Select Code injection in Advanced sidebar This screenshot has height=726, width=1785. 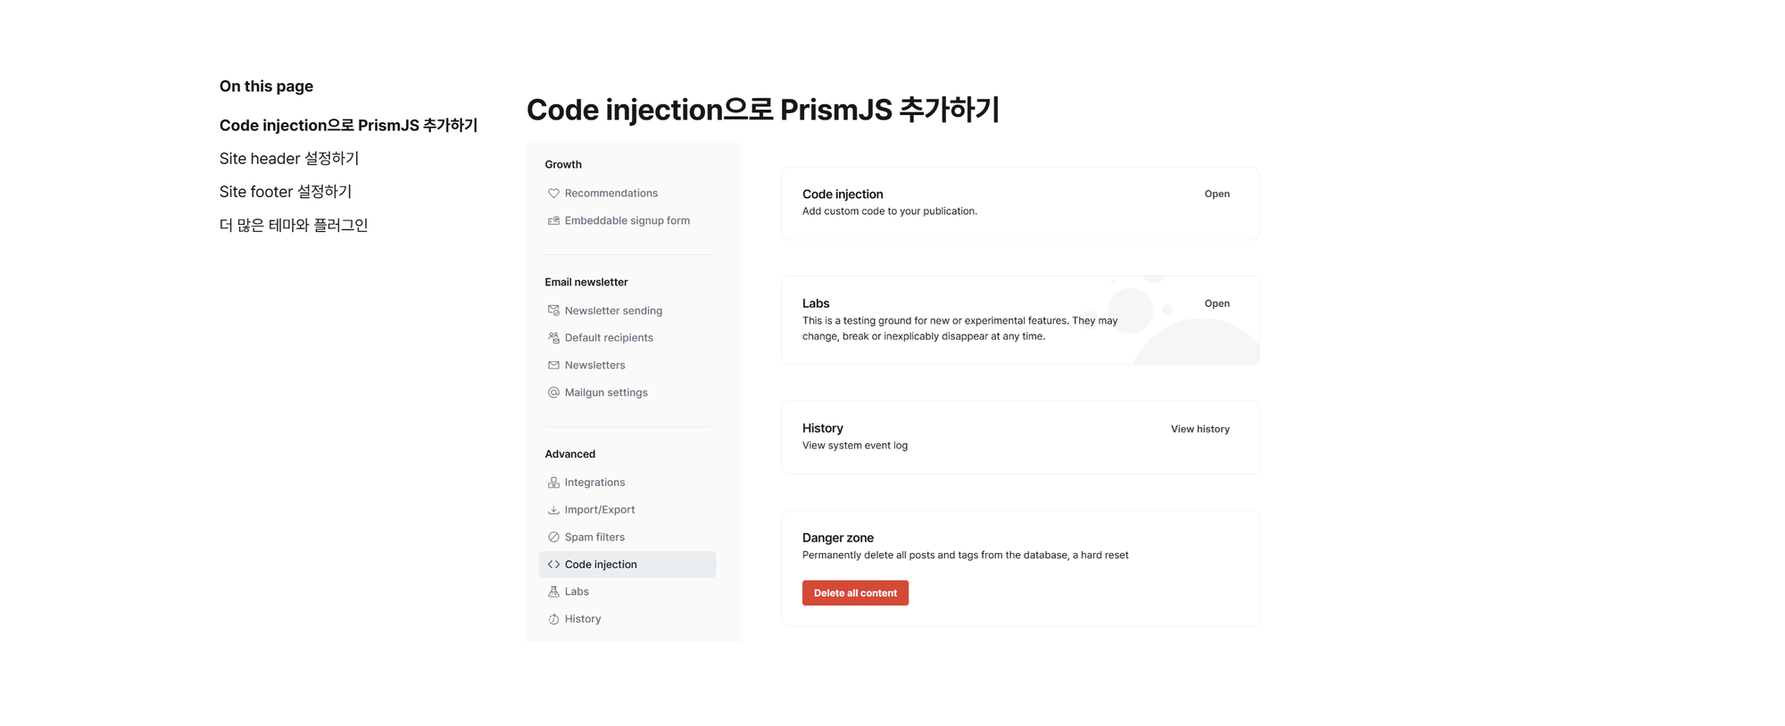point(627,565)
